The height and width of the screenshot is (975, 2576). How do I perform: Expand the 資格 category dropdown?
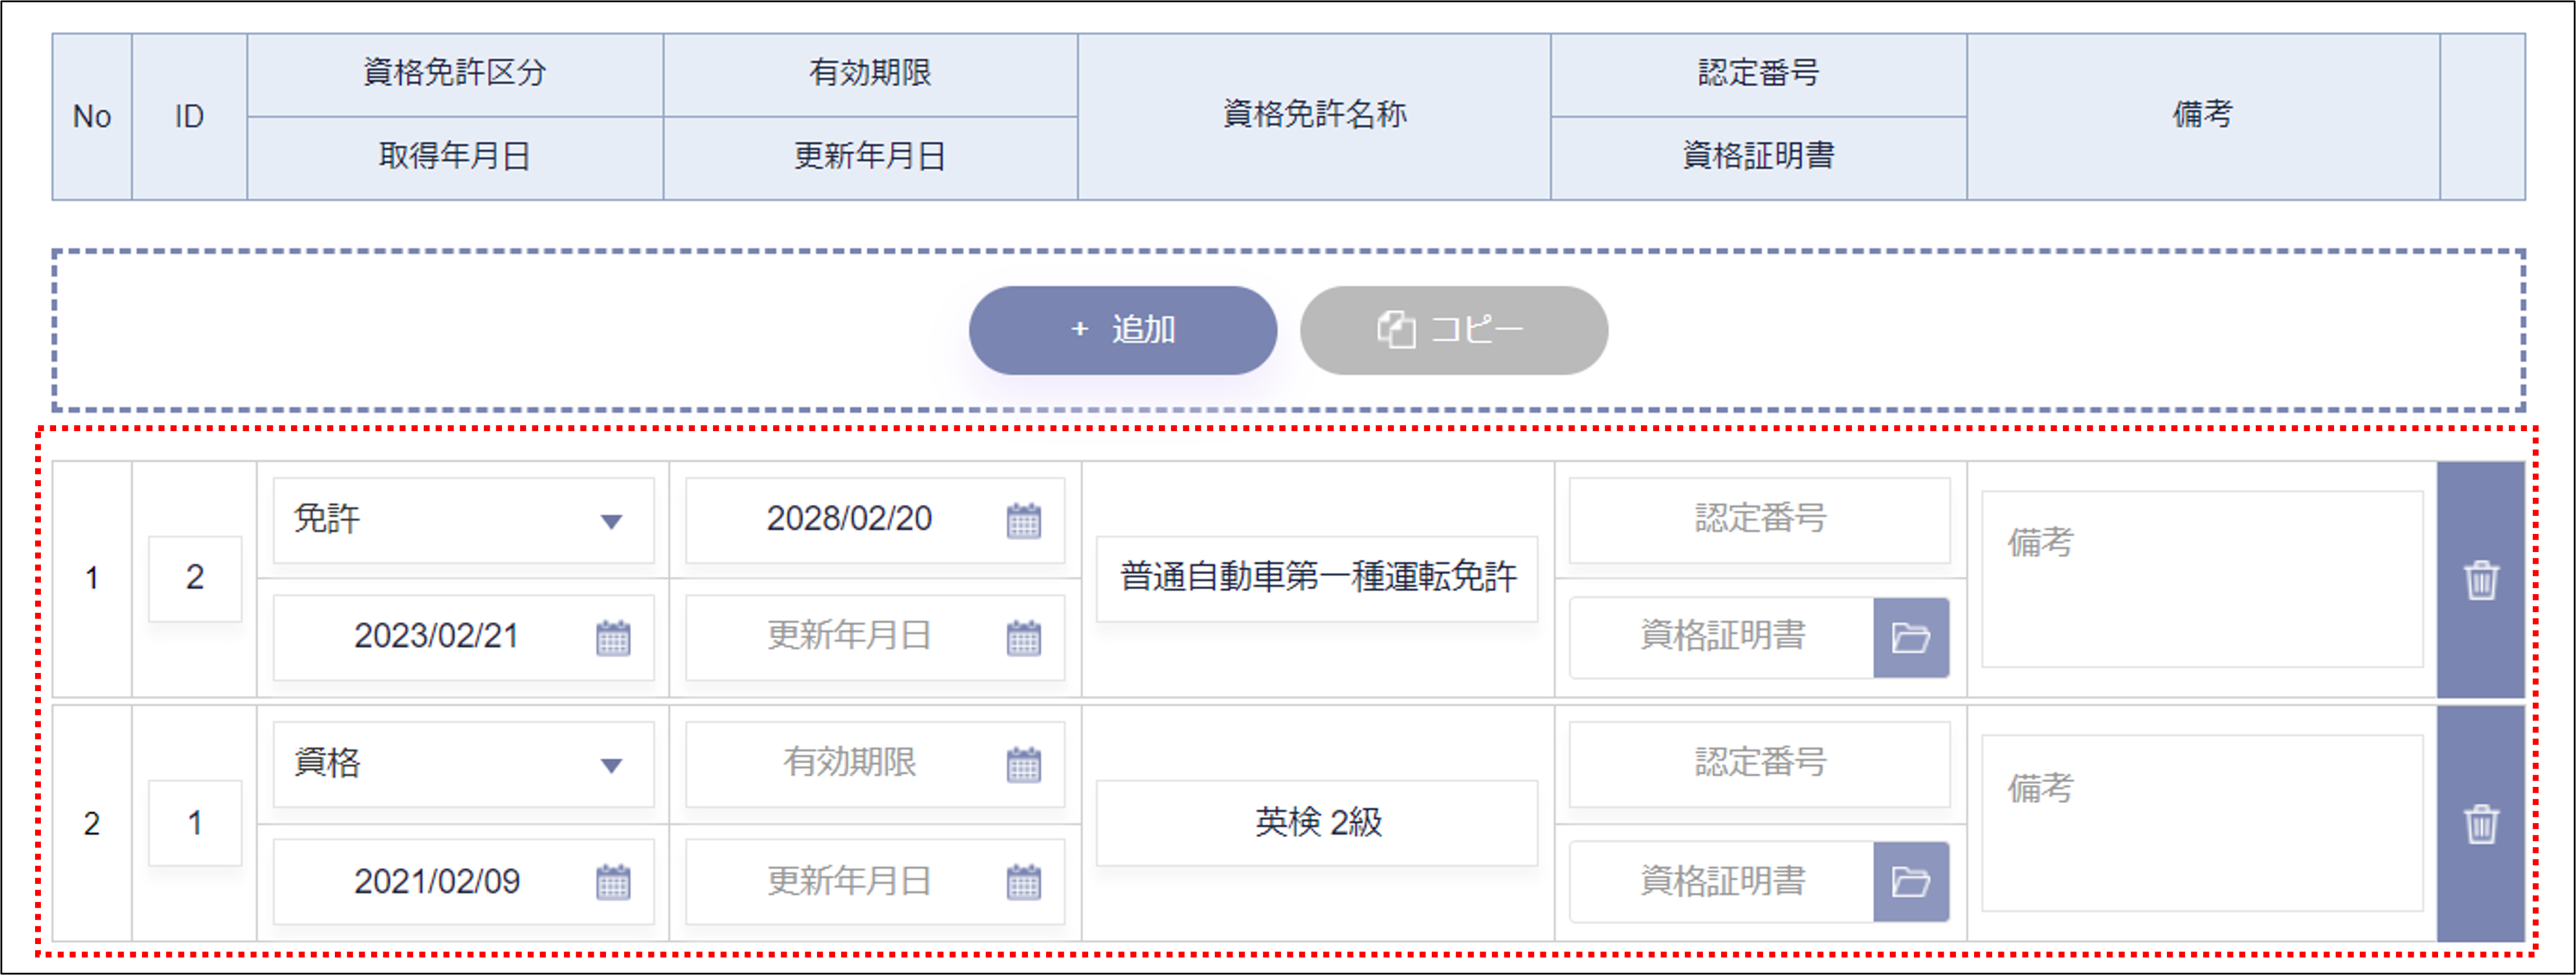click(x=463, y=764)
